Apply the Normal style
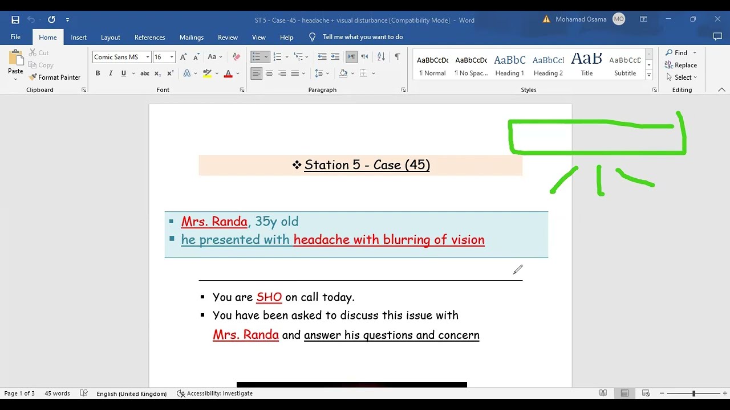This screenshot has height=410, width=730. point(432,65)
